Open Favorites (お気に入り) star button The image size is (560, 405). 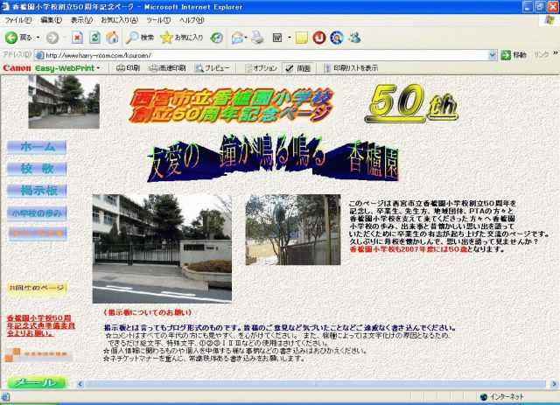pos(182,38)
